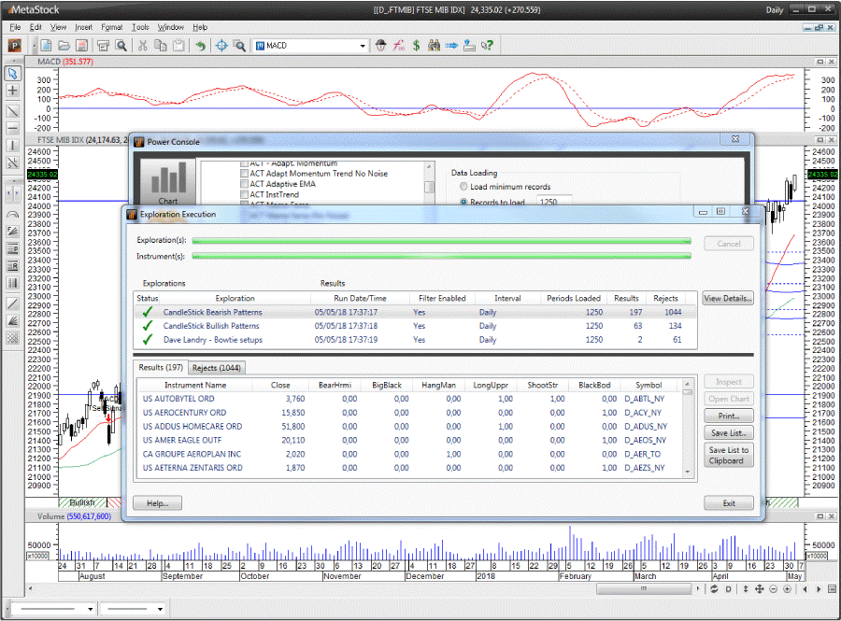
Task: Click the Zoom Box icon in toolbar
Action: [x=239, y=46]
